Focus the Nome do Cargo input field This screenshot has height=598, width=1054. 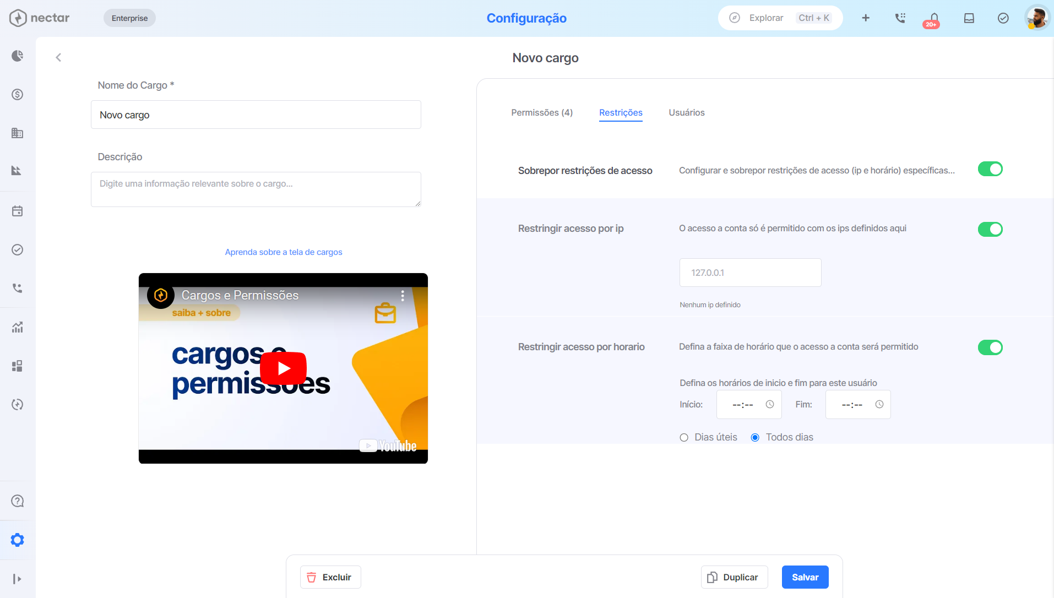click(x=256, y=115)
